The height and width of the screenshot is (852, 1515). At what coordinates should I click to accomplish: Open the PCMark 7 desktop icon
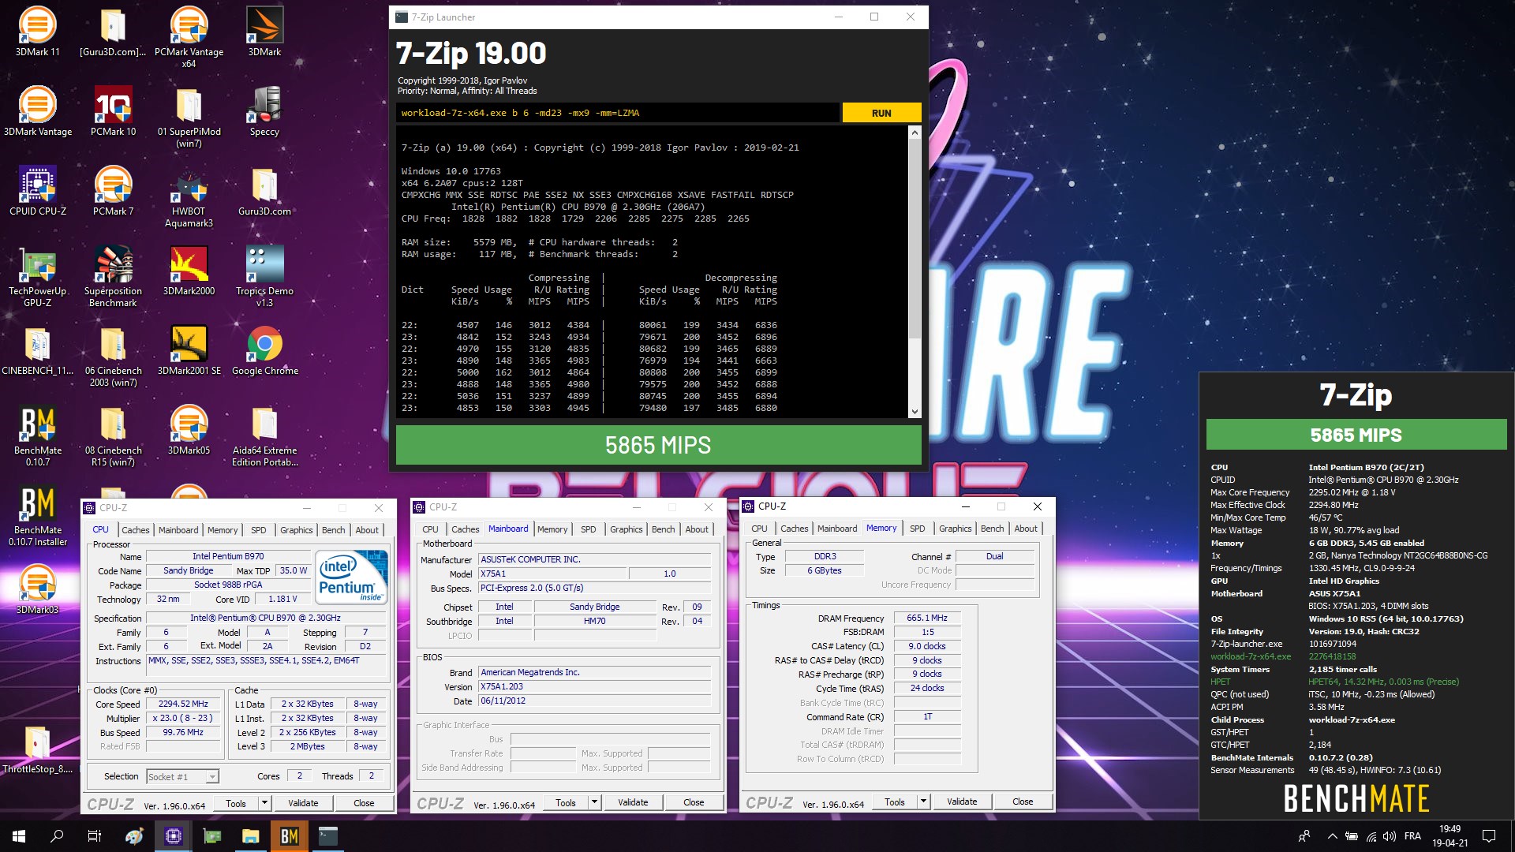coord(113,191)
